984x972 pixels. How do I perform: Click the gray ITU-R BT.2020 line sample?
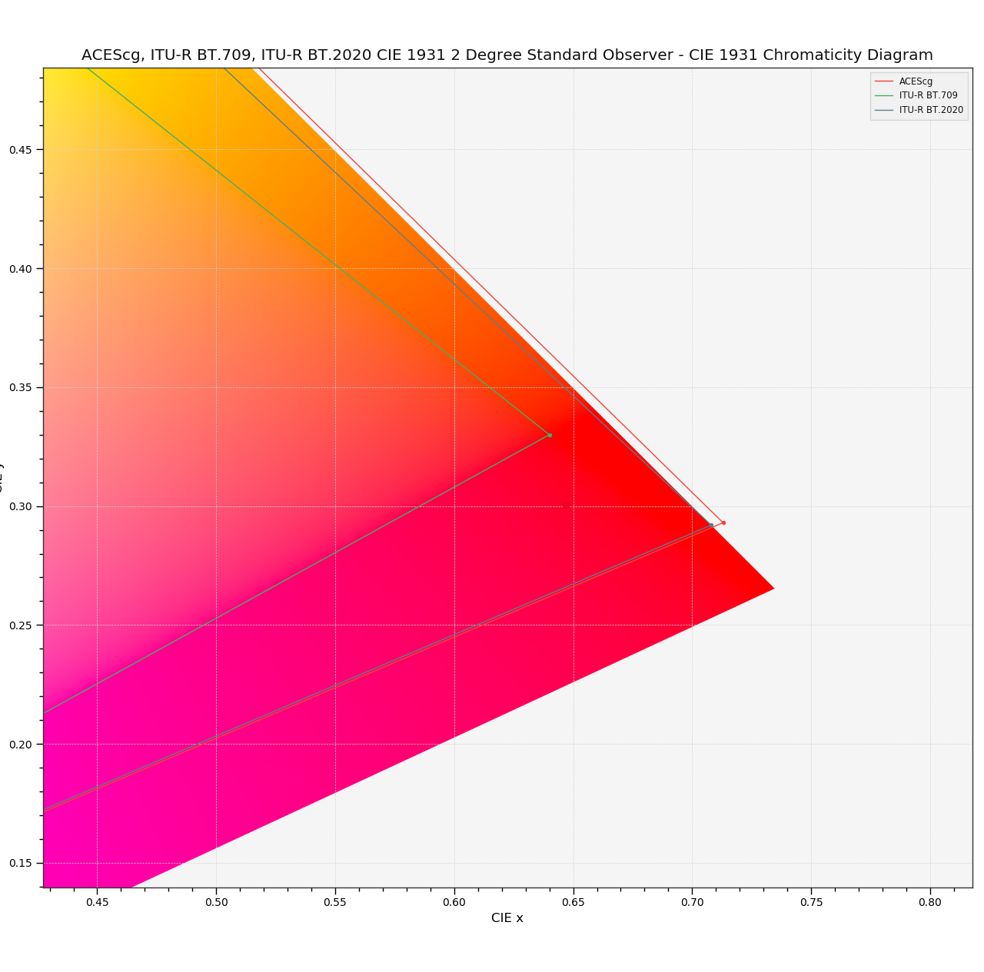(884, 110)
